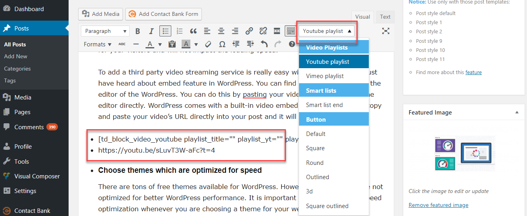Toggle the toolbar kitchen sink button
527x216 pixels.
291,31
